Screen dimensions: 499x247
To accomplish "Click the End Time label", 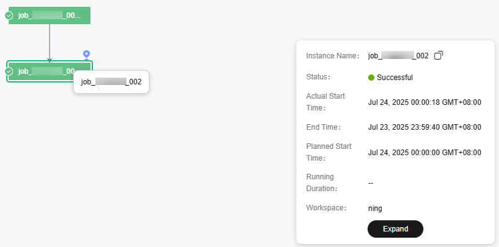I will point(324,127).
